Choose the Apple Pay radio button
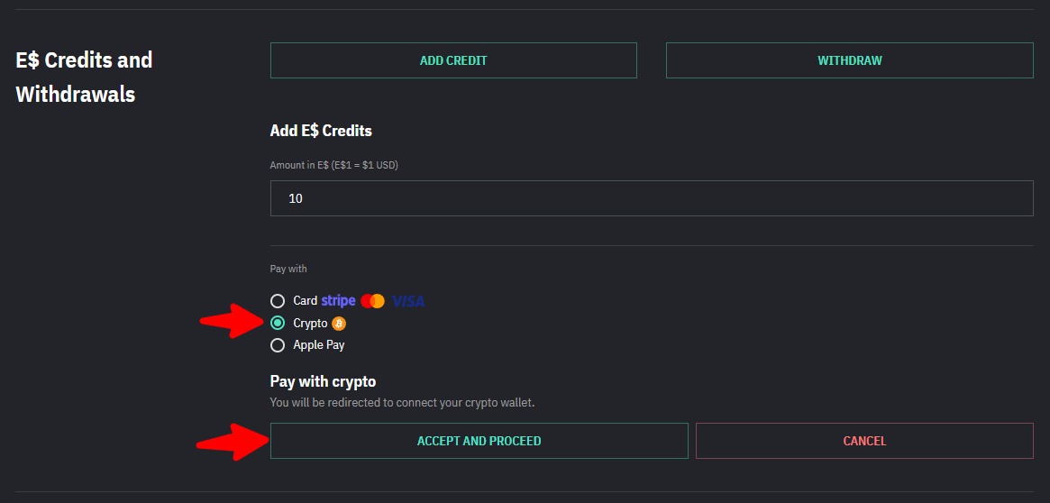The height and width of the screenshot is (503, 1050). (278, 345)
